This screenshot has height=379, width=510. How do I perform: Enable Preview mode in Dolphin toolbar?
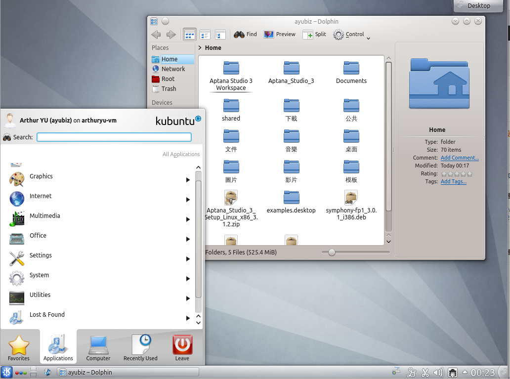pyautogui.click(x=279, y=35)
